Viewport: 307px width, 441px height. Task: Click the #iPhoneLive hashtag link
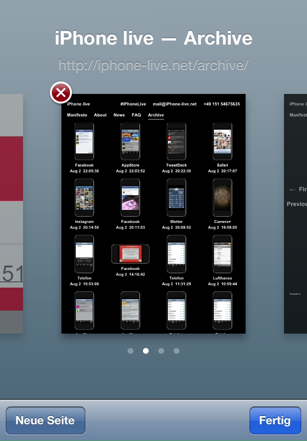point(133,104)
